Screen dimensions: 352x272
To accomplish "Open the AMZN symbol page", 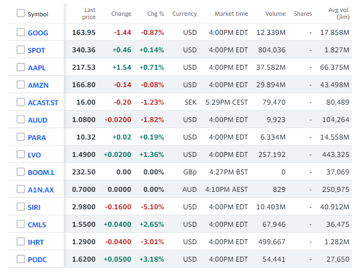I will click(38, 85).
